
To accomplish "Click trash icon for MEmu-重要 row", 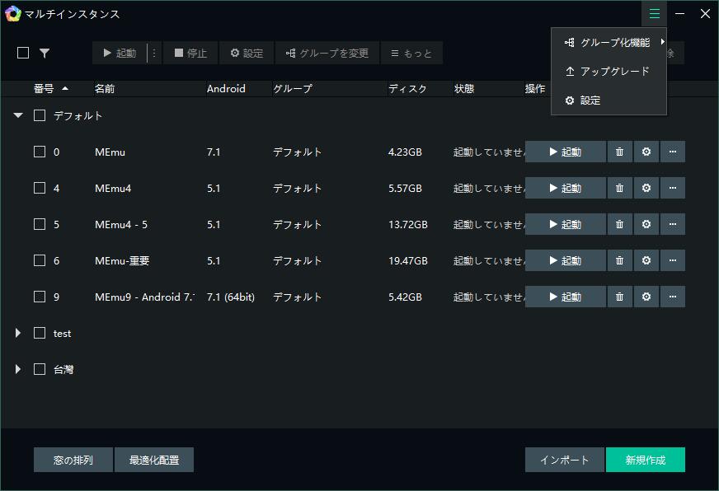I will [619, 260].
